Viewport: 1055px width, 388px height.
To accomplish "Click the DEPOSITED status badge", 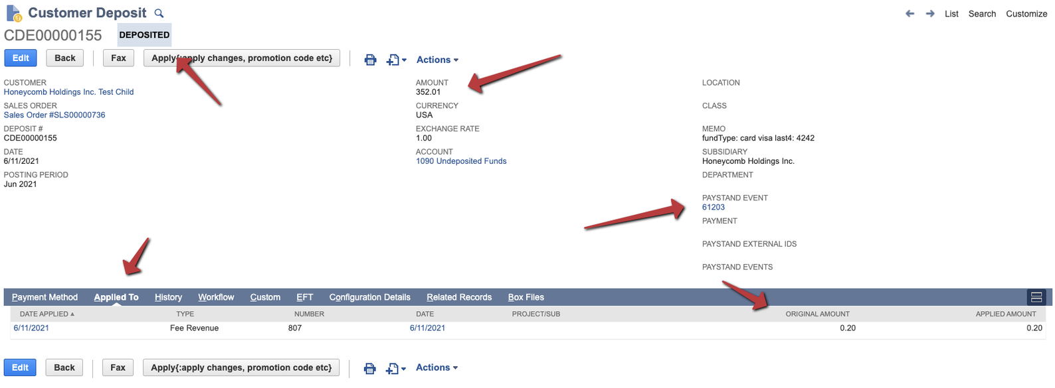I will tap(144, 35).
